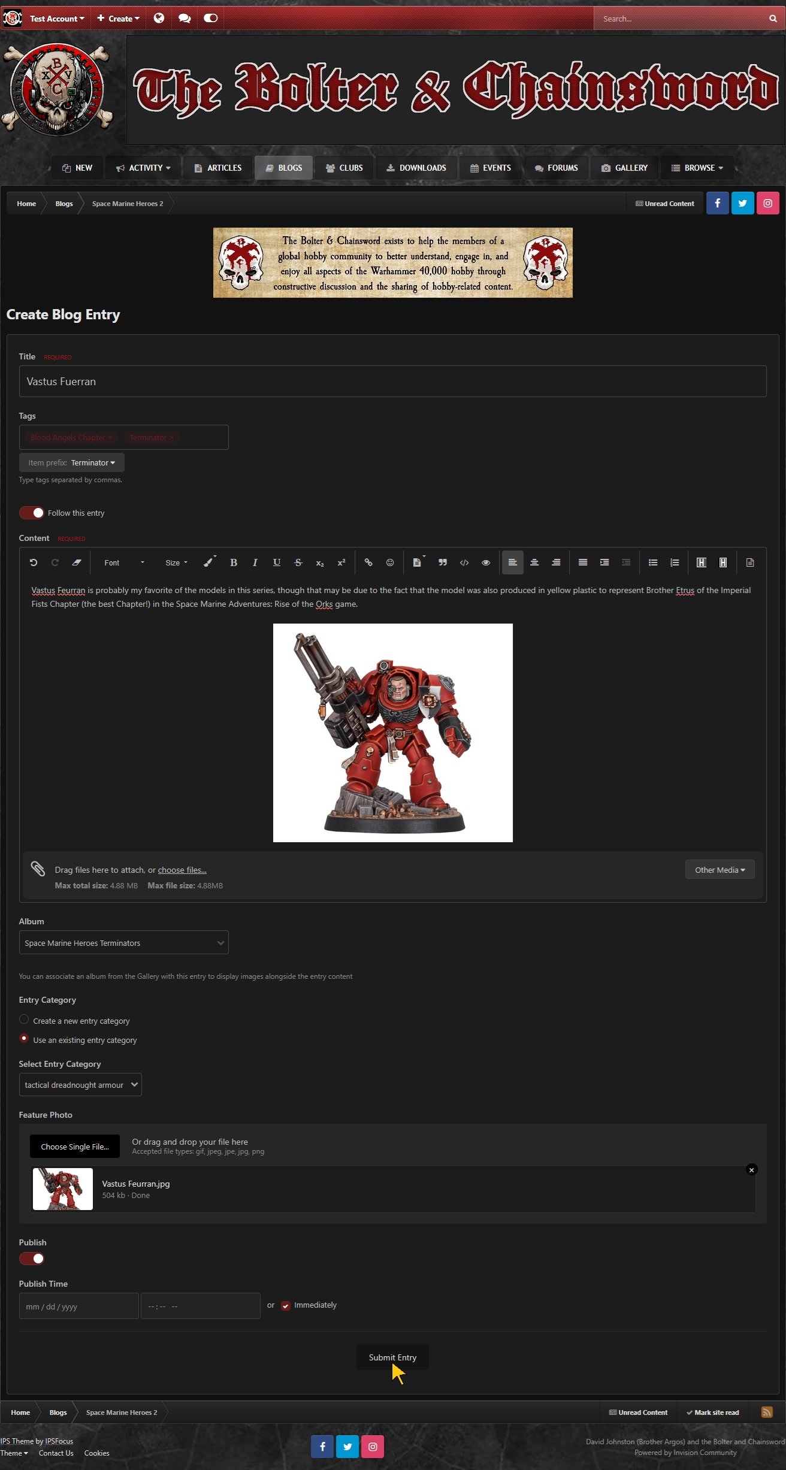Select Create a new entry category

point(24,1019)
